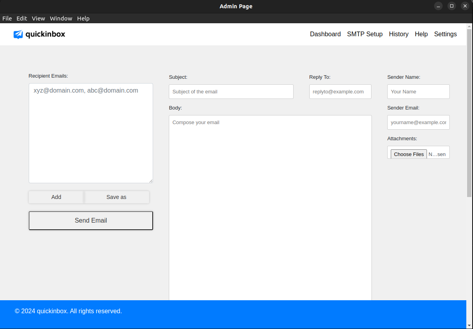Go to SMTP Setup page

point(364,34)
